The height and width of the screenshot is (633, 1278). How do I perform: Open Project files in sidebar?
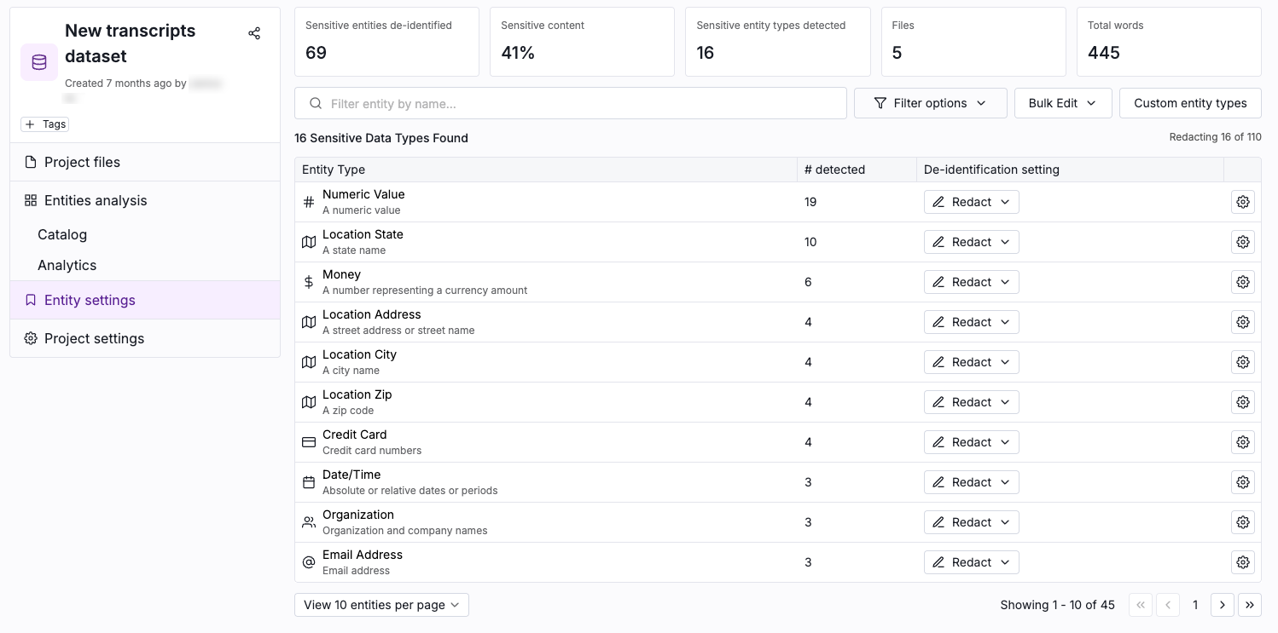tap(82, 162)
